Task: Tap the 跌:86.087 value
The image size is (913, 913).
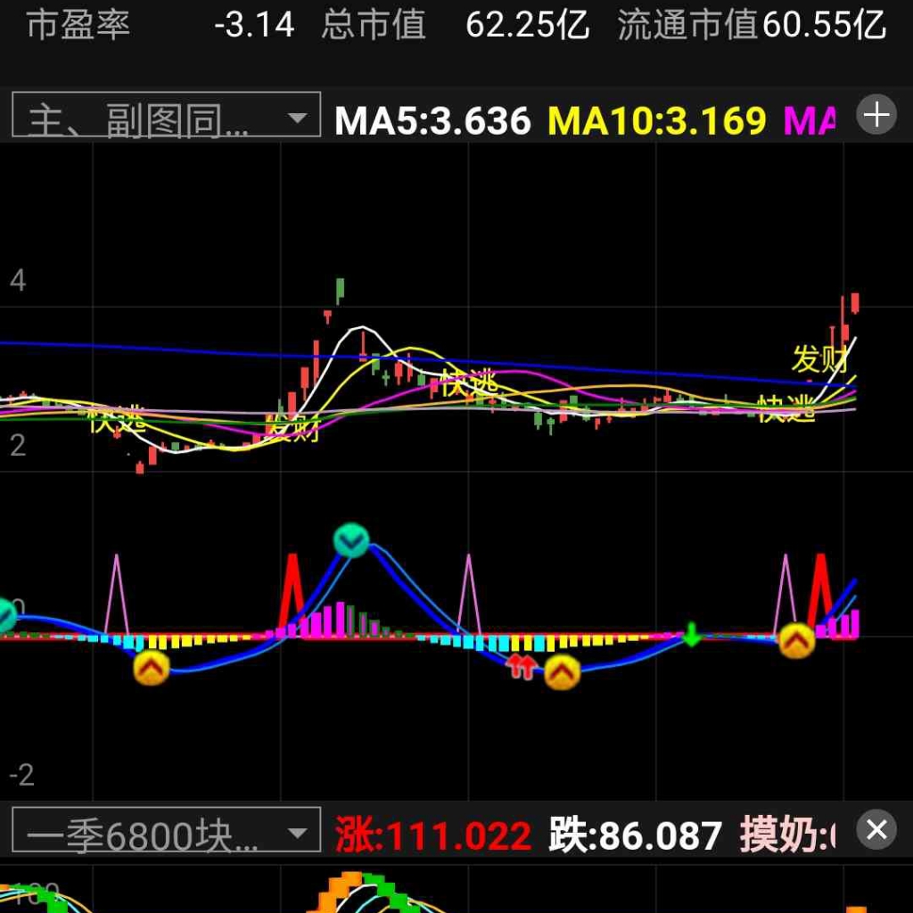Action: pos(635,836)
